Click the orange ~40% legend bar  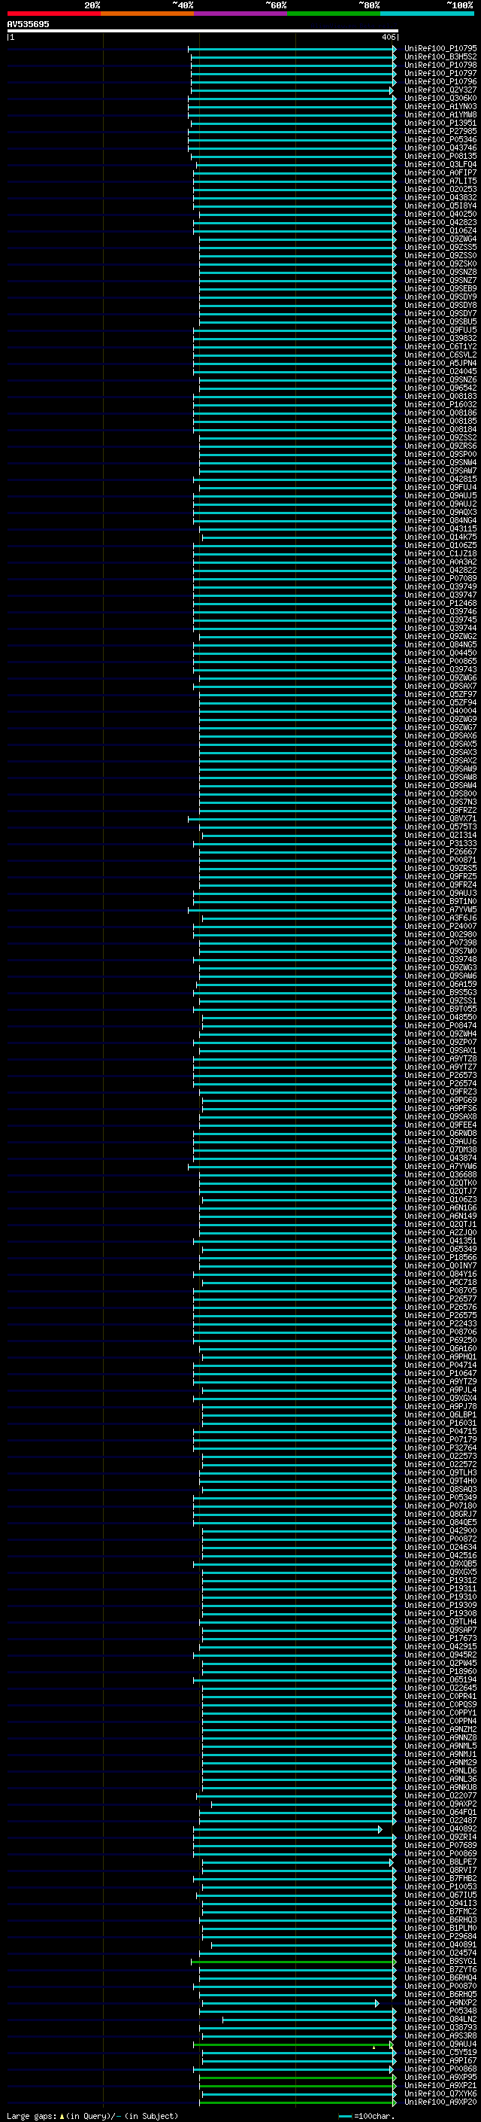click(147, 14)
